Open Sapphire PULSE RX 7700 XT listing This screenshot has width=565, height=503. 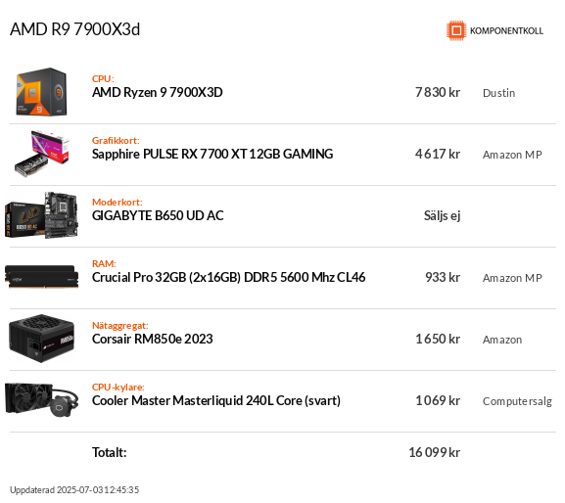212,154
